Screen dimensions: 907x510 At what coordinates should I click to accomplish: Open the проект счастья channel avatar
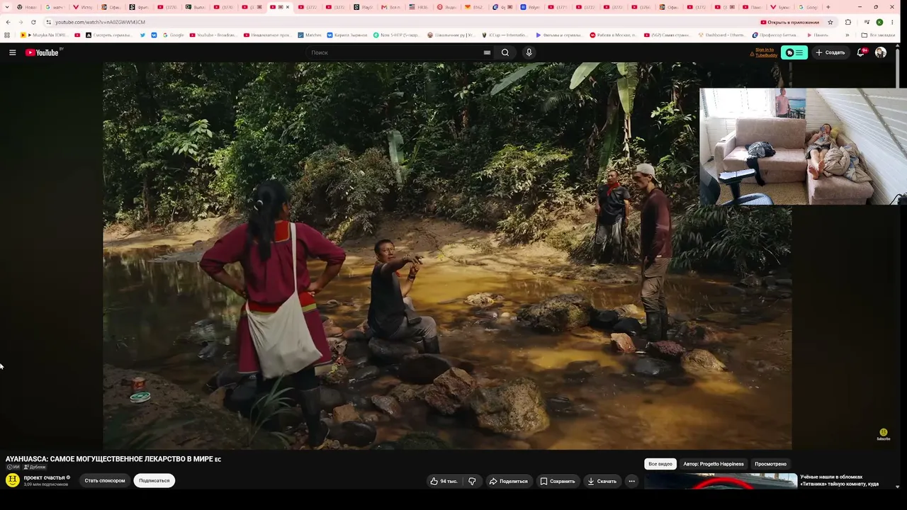coord(12,480)
